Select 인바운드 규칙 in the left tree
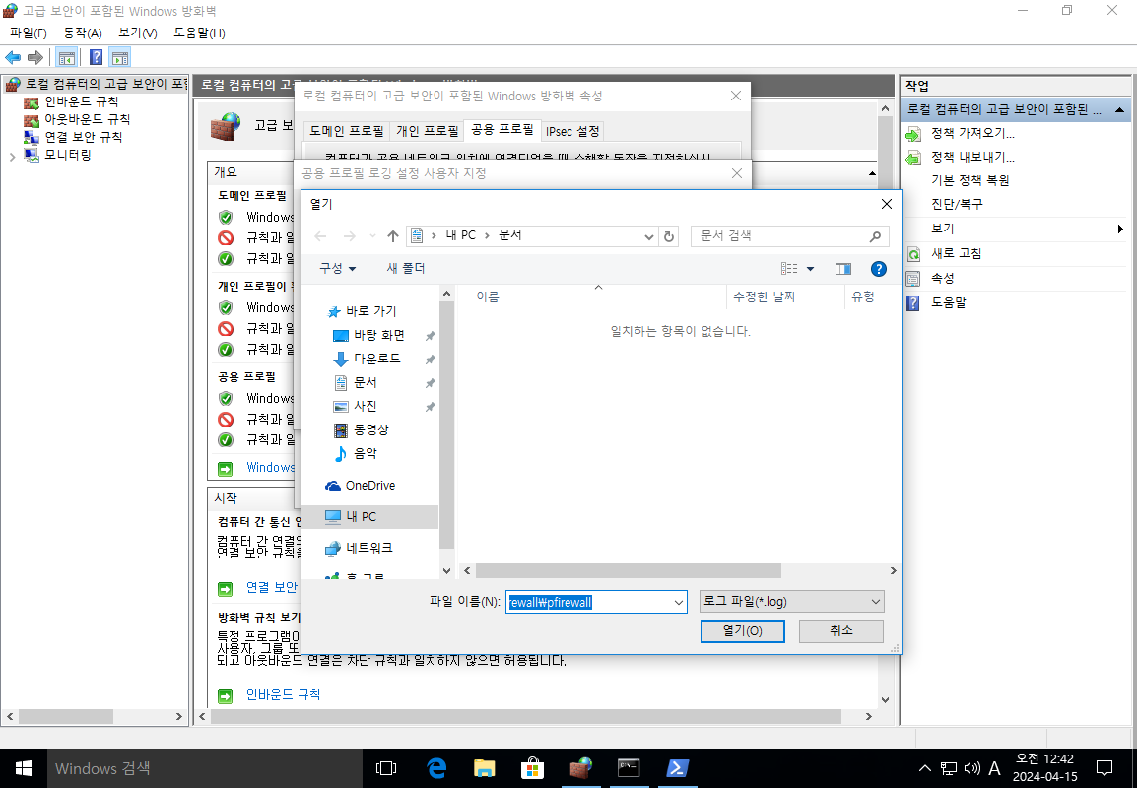 coord(81,101)
